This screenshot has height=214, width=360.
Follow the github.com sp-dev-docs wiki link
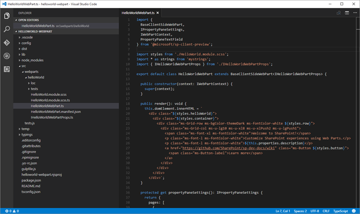(228, 148)
